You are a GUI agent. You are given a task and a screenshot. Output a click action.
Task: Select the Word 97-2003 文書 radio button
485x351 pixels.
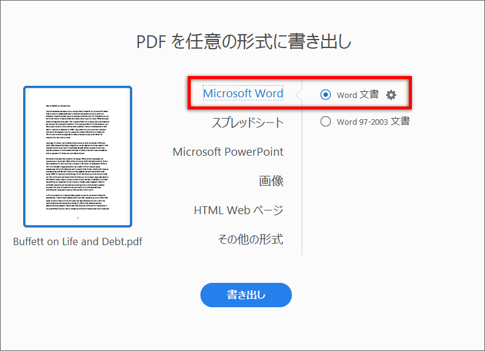(325, 121)
